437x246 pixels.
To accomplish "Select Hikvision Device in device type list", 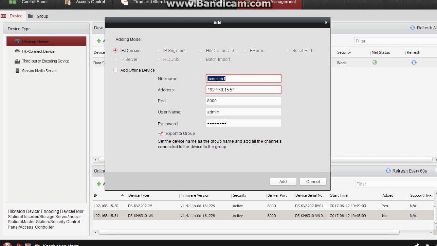I will (x=46, y=41).
